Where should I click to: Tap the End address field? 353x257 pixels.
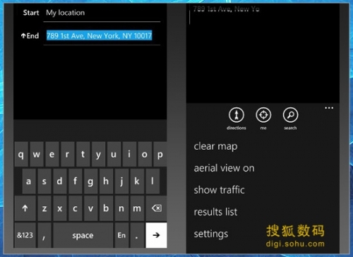point(102,36)
